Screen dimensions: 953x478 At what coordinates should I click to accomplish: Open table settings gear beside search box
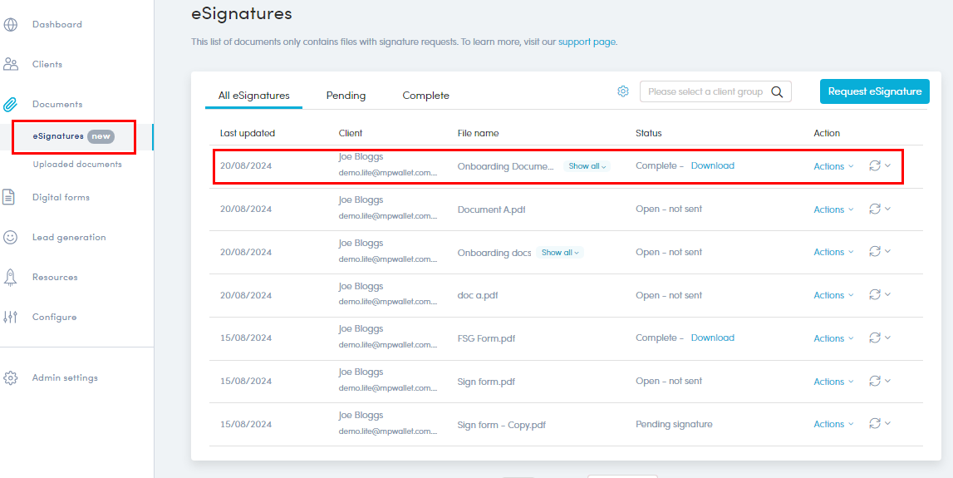coord(623,91)
